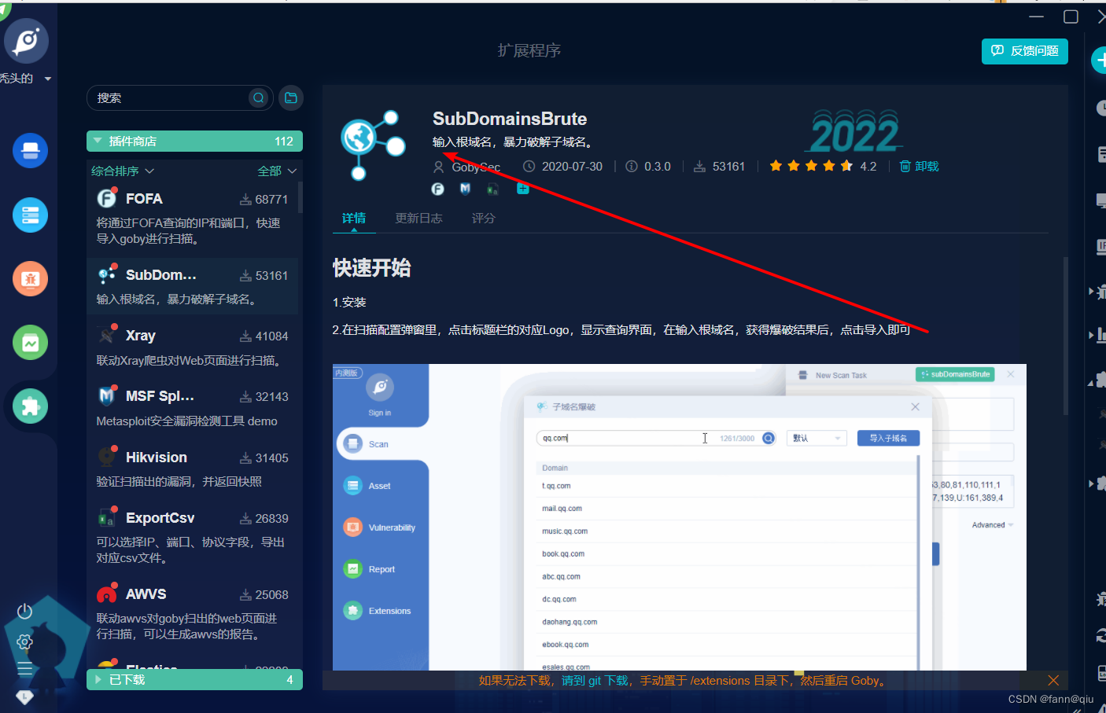Select the FOFA plugin in list
The height and width of the screenshot is (713, 1106).
(x=193, y=217)
